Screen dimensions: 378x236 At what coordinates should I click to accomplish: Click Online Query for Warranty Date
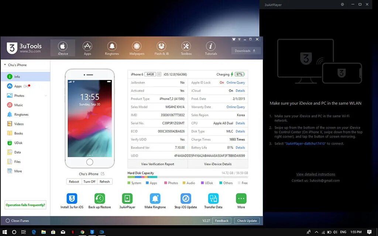point(236,107)
